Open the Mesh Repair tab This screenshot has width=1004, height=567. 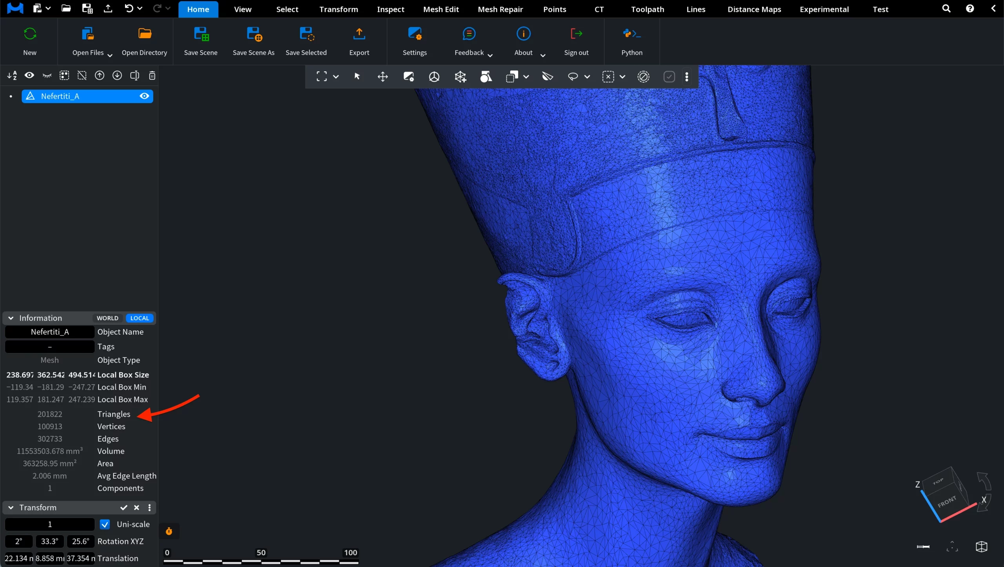click(x=500, y=9)
